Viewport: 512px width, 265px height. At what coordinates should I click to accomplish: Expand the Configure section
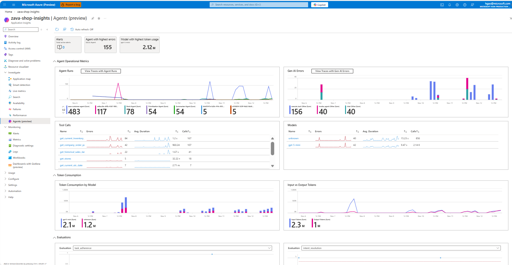[5, 179]
